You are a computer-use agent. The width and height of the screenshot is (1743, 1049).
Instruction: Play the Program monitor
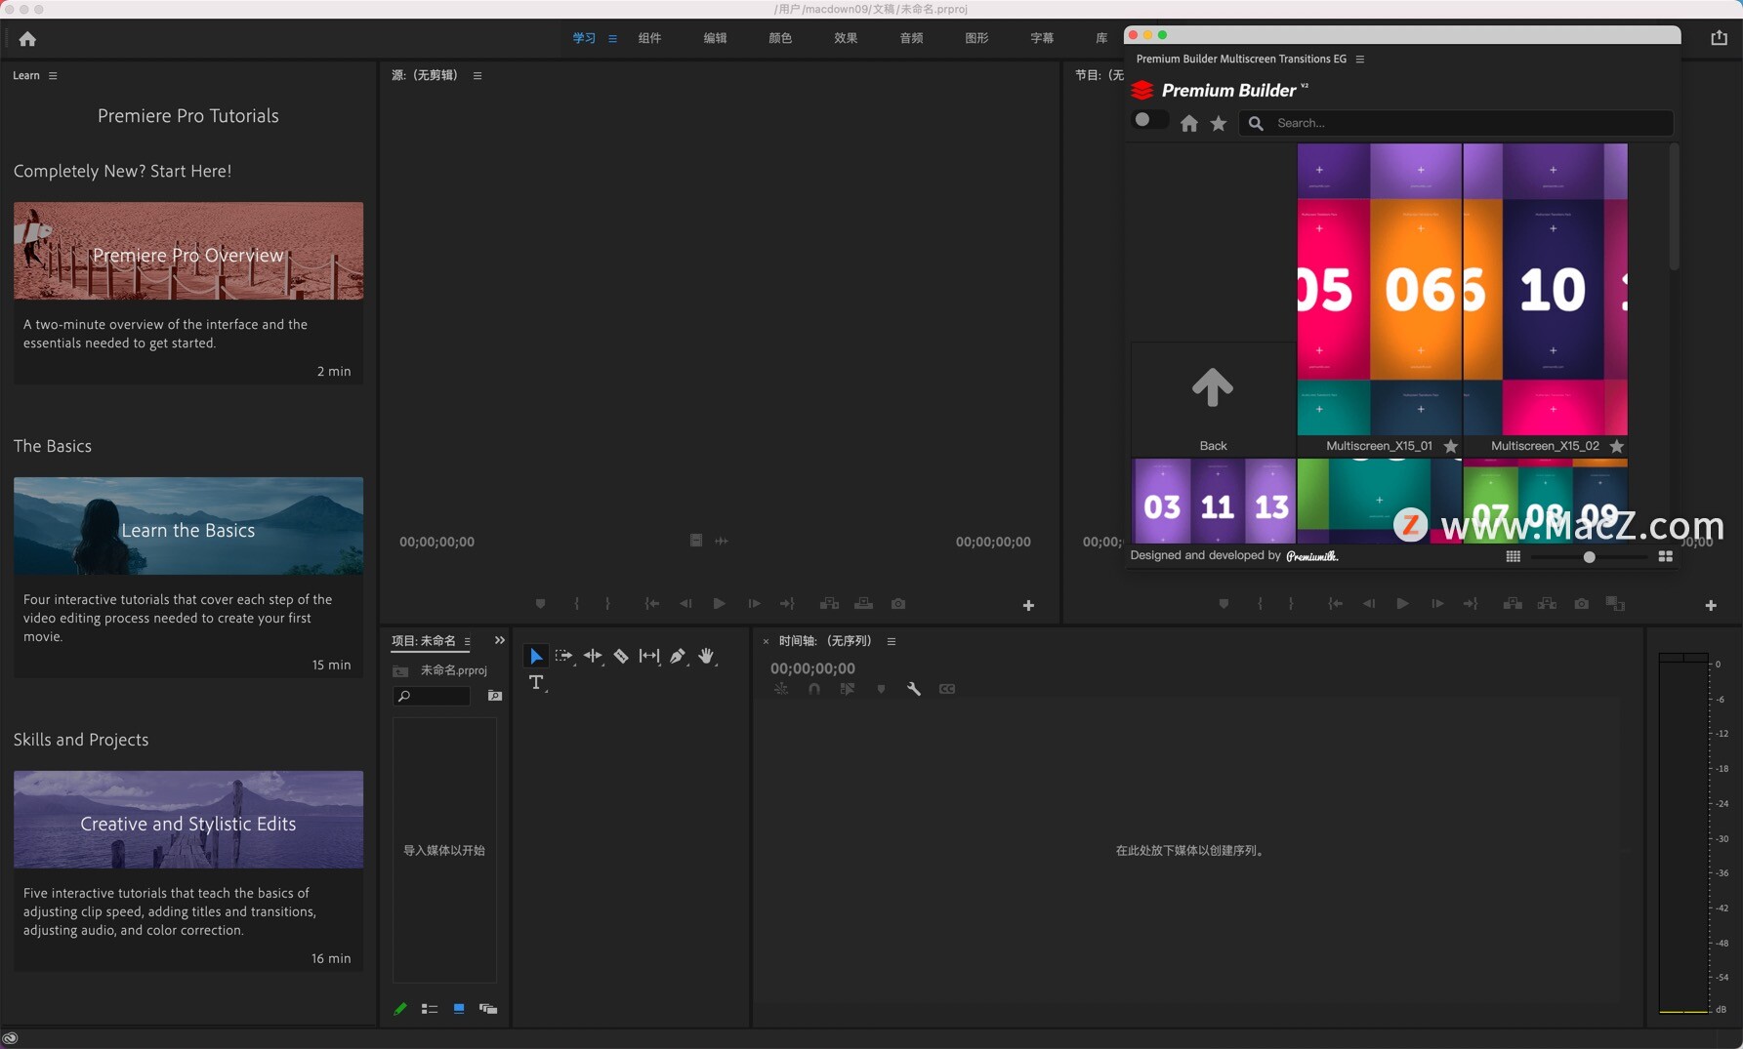pos(1402,604)
